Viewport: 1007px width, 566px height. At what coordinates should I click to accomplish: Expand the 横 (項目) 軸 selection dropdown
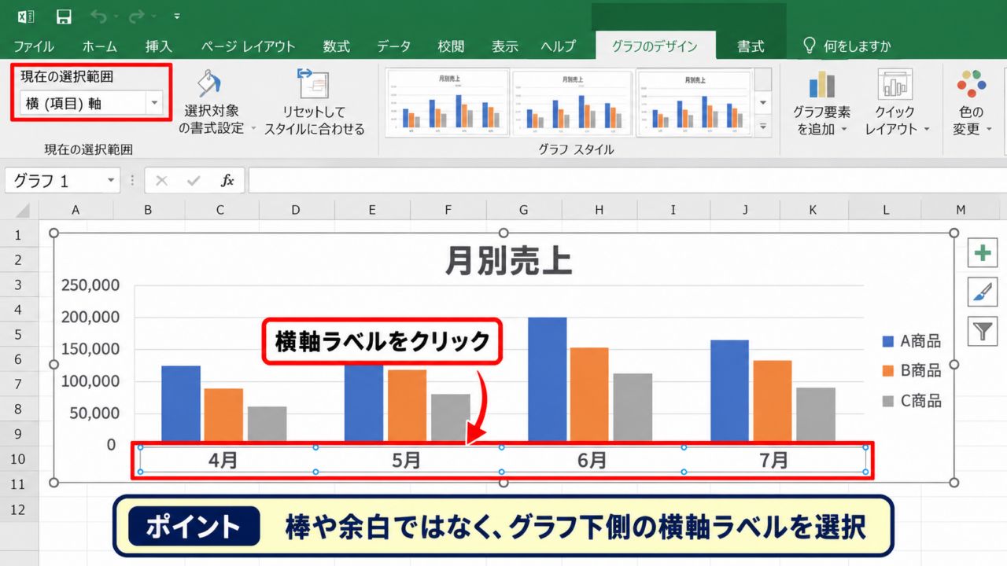point(154,103)
